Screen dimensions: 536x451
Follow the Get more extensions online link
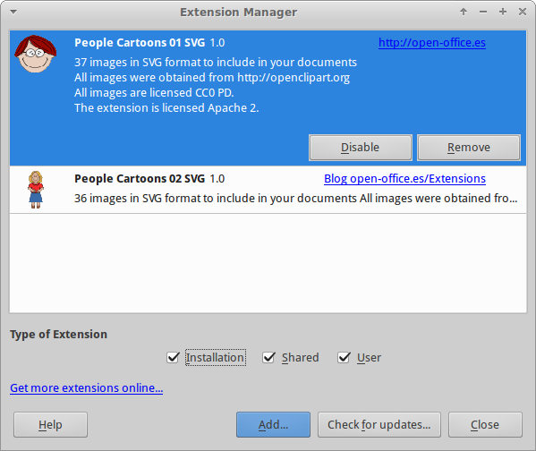pyautogui.click(x=87, y=388)
